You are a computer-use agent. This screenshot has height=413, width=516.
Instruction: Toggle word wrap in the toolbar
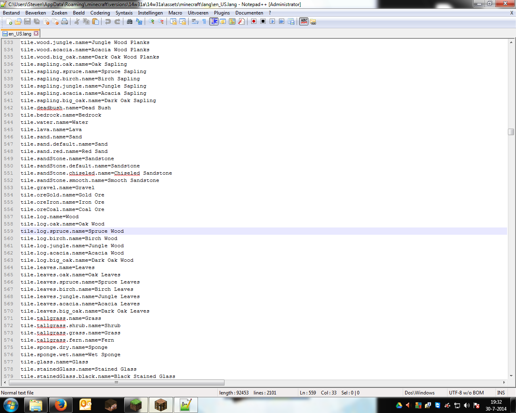(195, 21)
